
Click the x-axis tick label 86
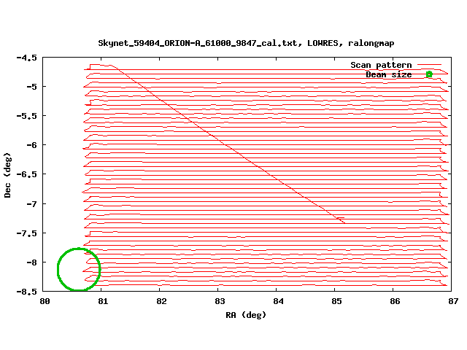pyautogui.click(x=395, y=301)
